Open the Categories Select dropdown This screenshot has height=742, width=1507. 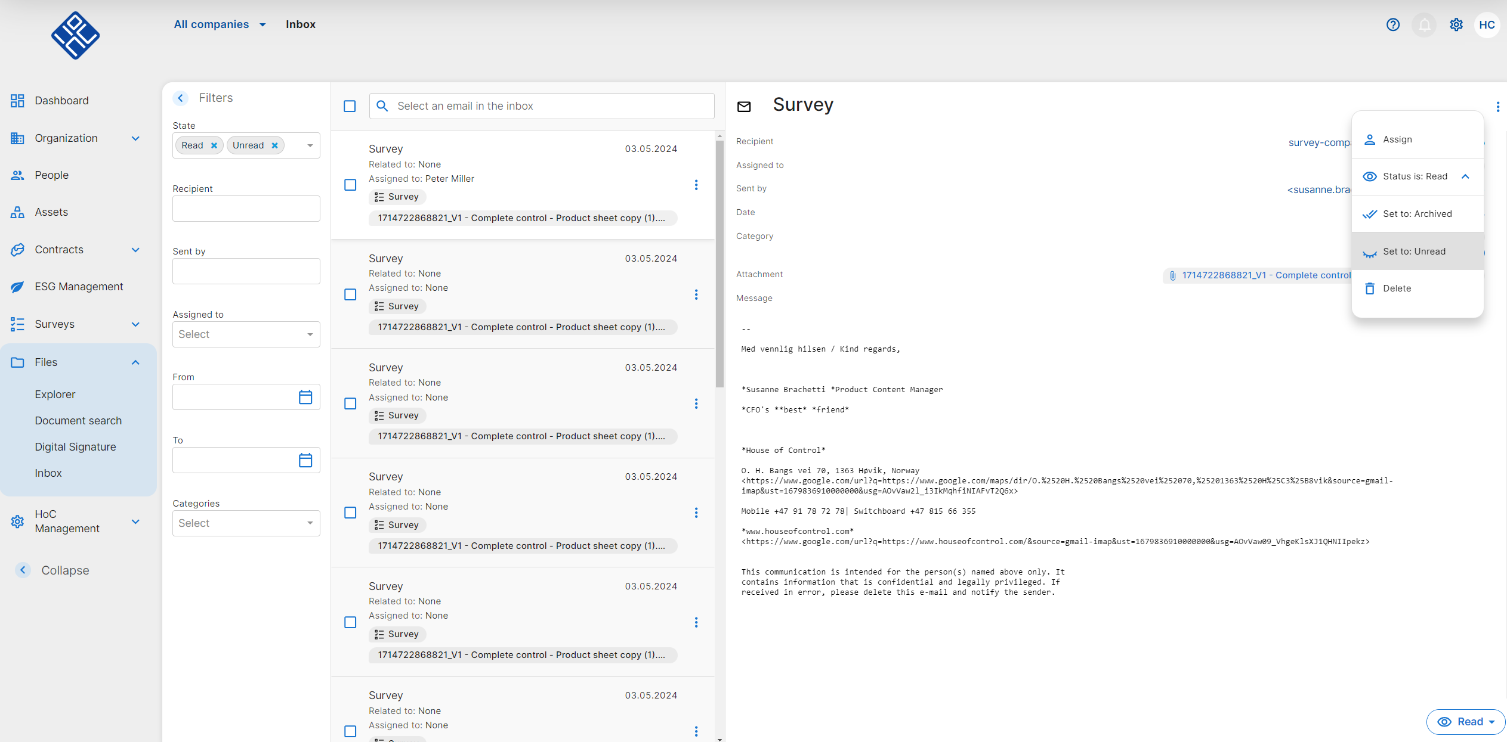pyautogui.click(x=246, y=523)
